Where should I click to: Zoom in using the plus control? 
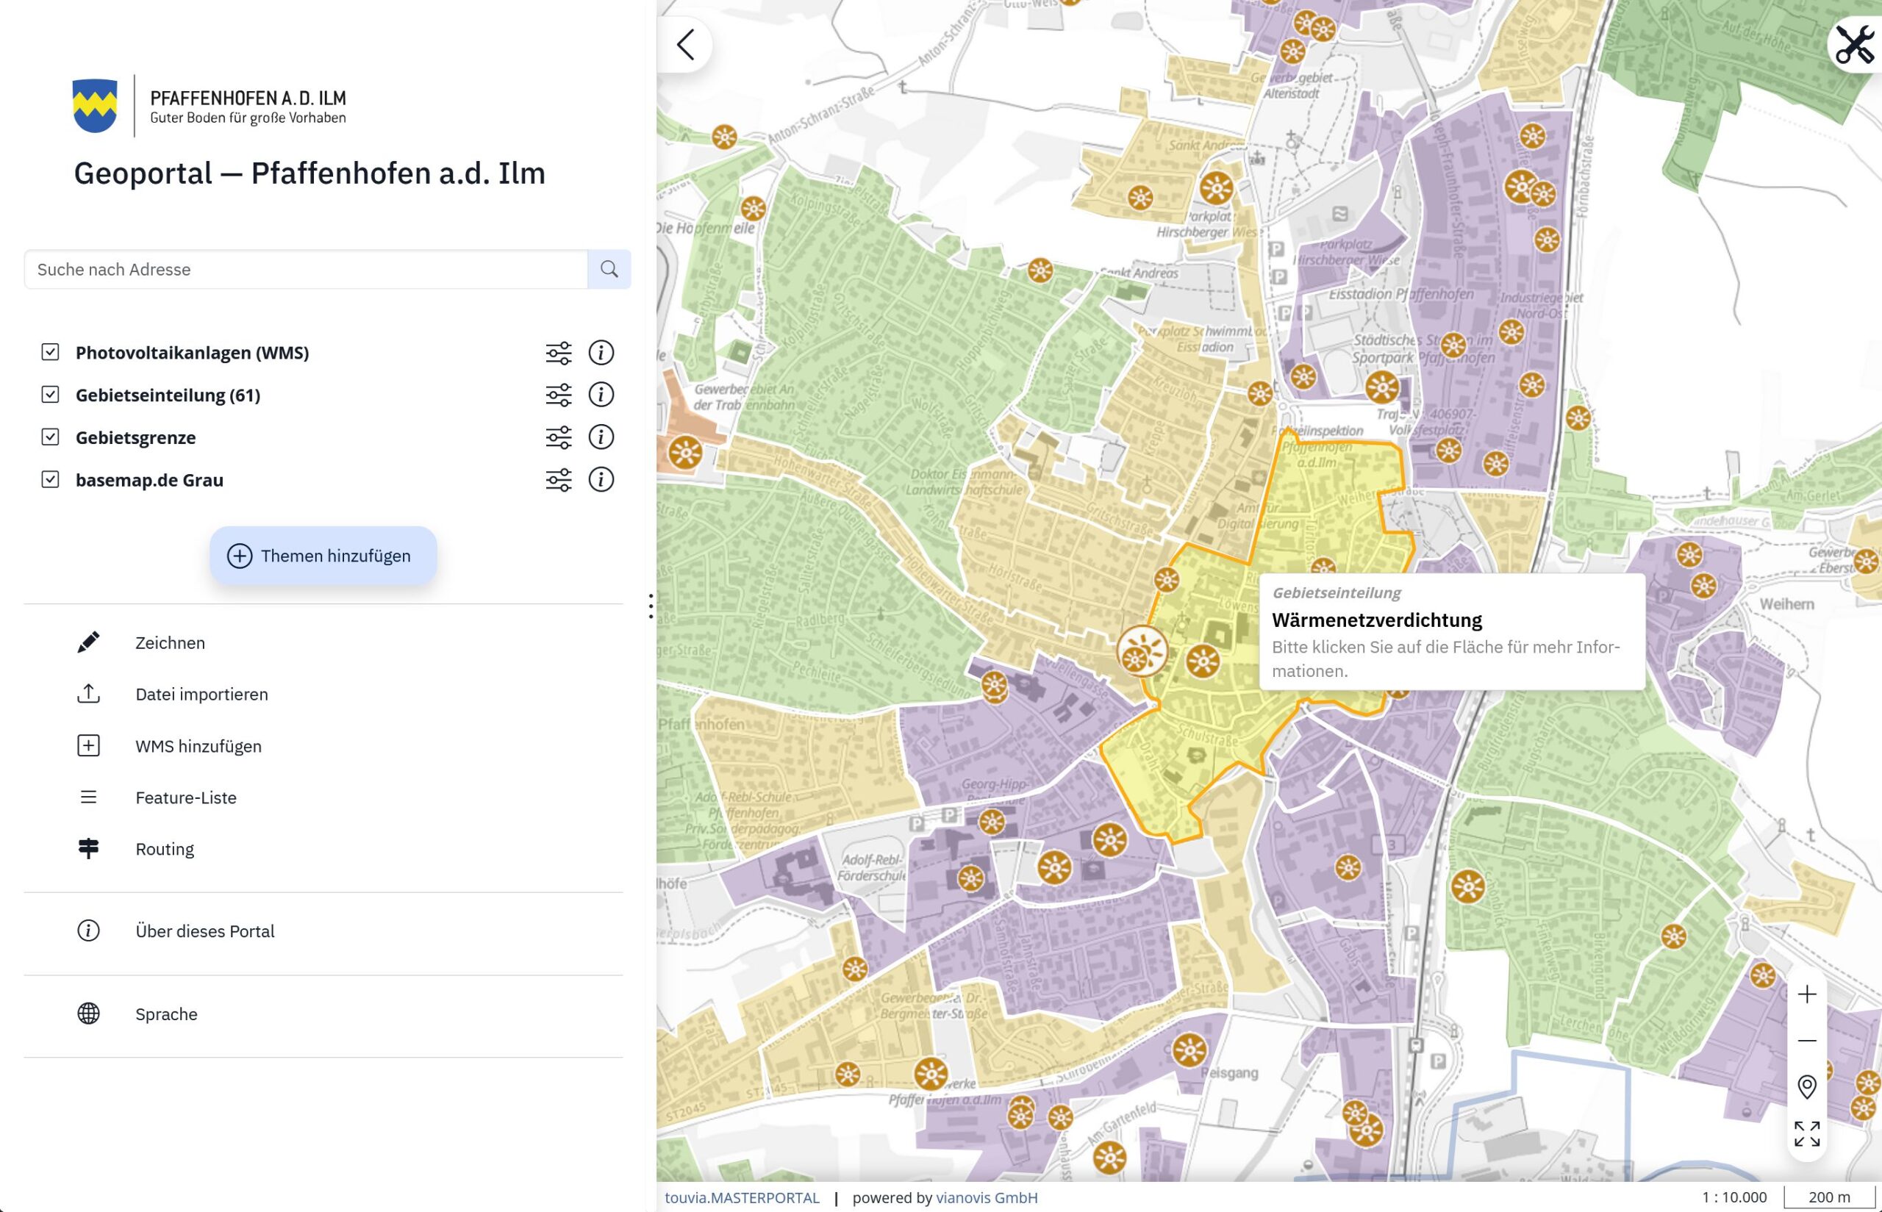(1807, 994)
